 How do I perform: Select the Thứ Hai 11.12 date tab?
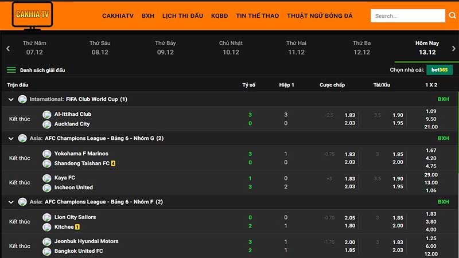[296, 48]
